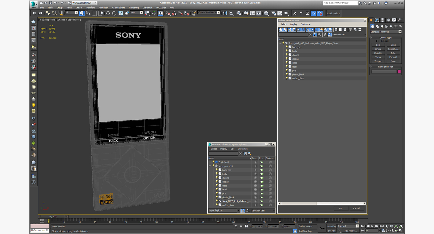
Task: Select the Lights category in Create panel
Action: 382,26
